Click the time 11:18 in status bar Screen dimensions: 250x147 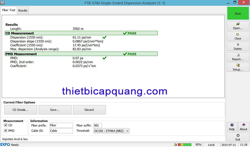[244, 145]
